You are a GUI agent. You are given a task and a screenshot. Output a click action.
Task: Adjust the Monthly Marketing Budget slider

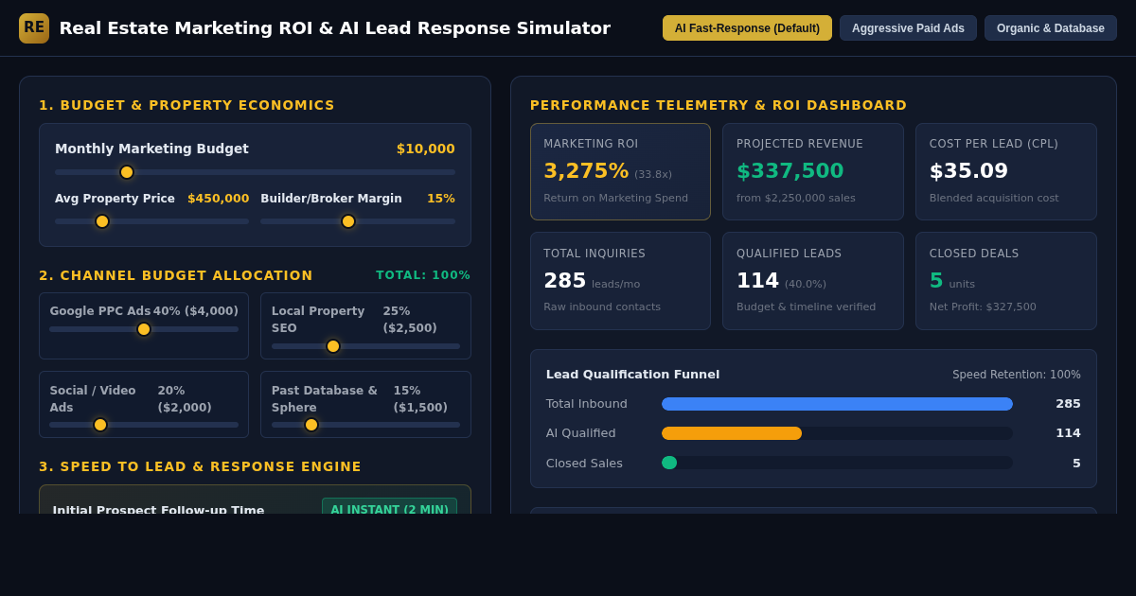[255, 172]
